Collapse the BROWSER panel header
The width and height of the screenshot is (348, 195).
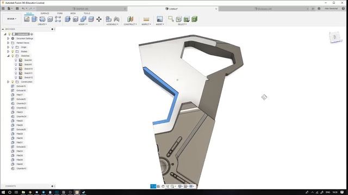(x=3, y=29)
